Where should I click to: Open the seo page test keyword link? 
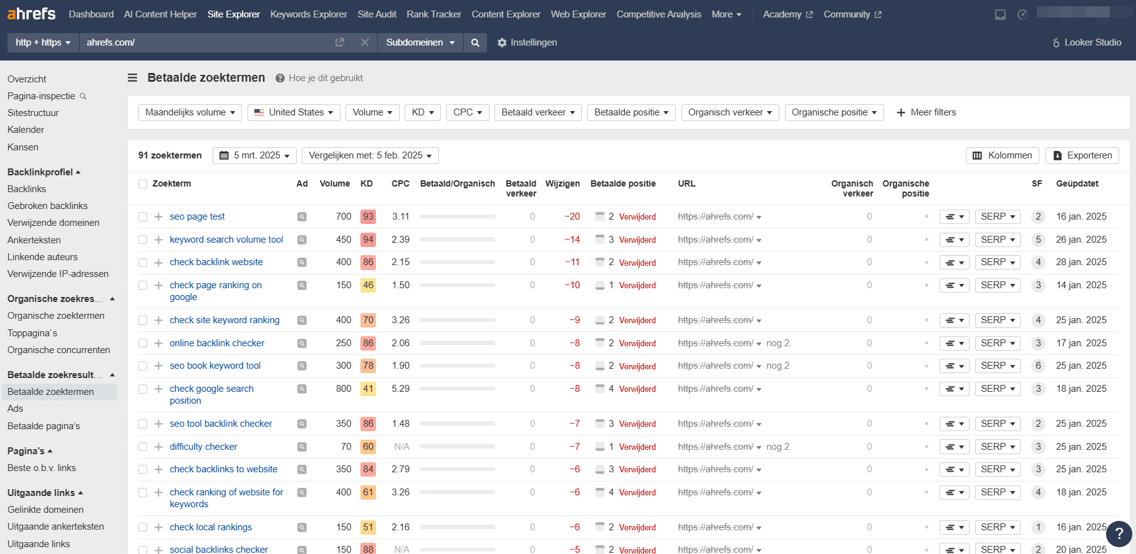coord(197,216)
